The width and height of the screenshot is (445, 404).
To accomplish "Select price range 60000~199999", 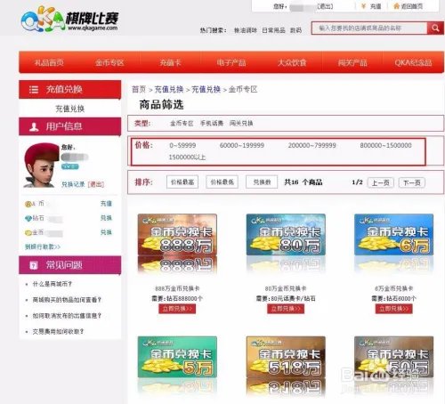I will pyautogui.click(x=242, y=145).
